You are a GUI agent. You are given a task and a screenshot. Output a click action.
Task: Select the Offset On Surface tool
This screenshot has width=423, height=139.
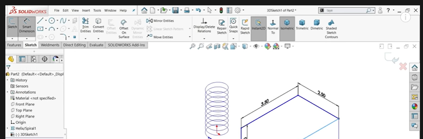pos(124,29)
